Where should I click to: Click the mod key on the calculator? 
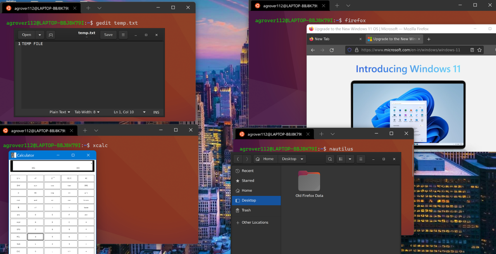pyautogui.click(x=18, y=222)
